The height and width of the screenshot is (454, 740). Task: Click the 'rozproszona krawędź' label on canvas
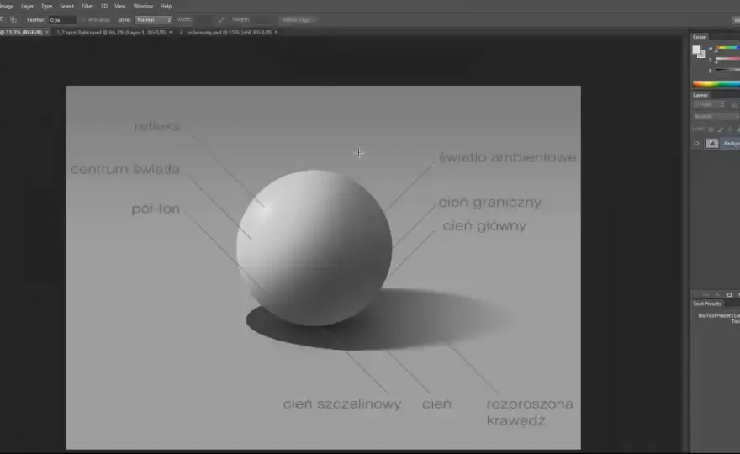tap(530, 412)
